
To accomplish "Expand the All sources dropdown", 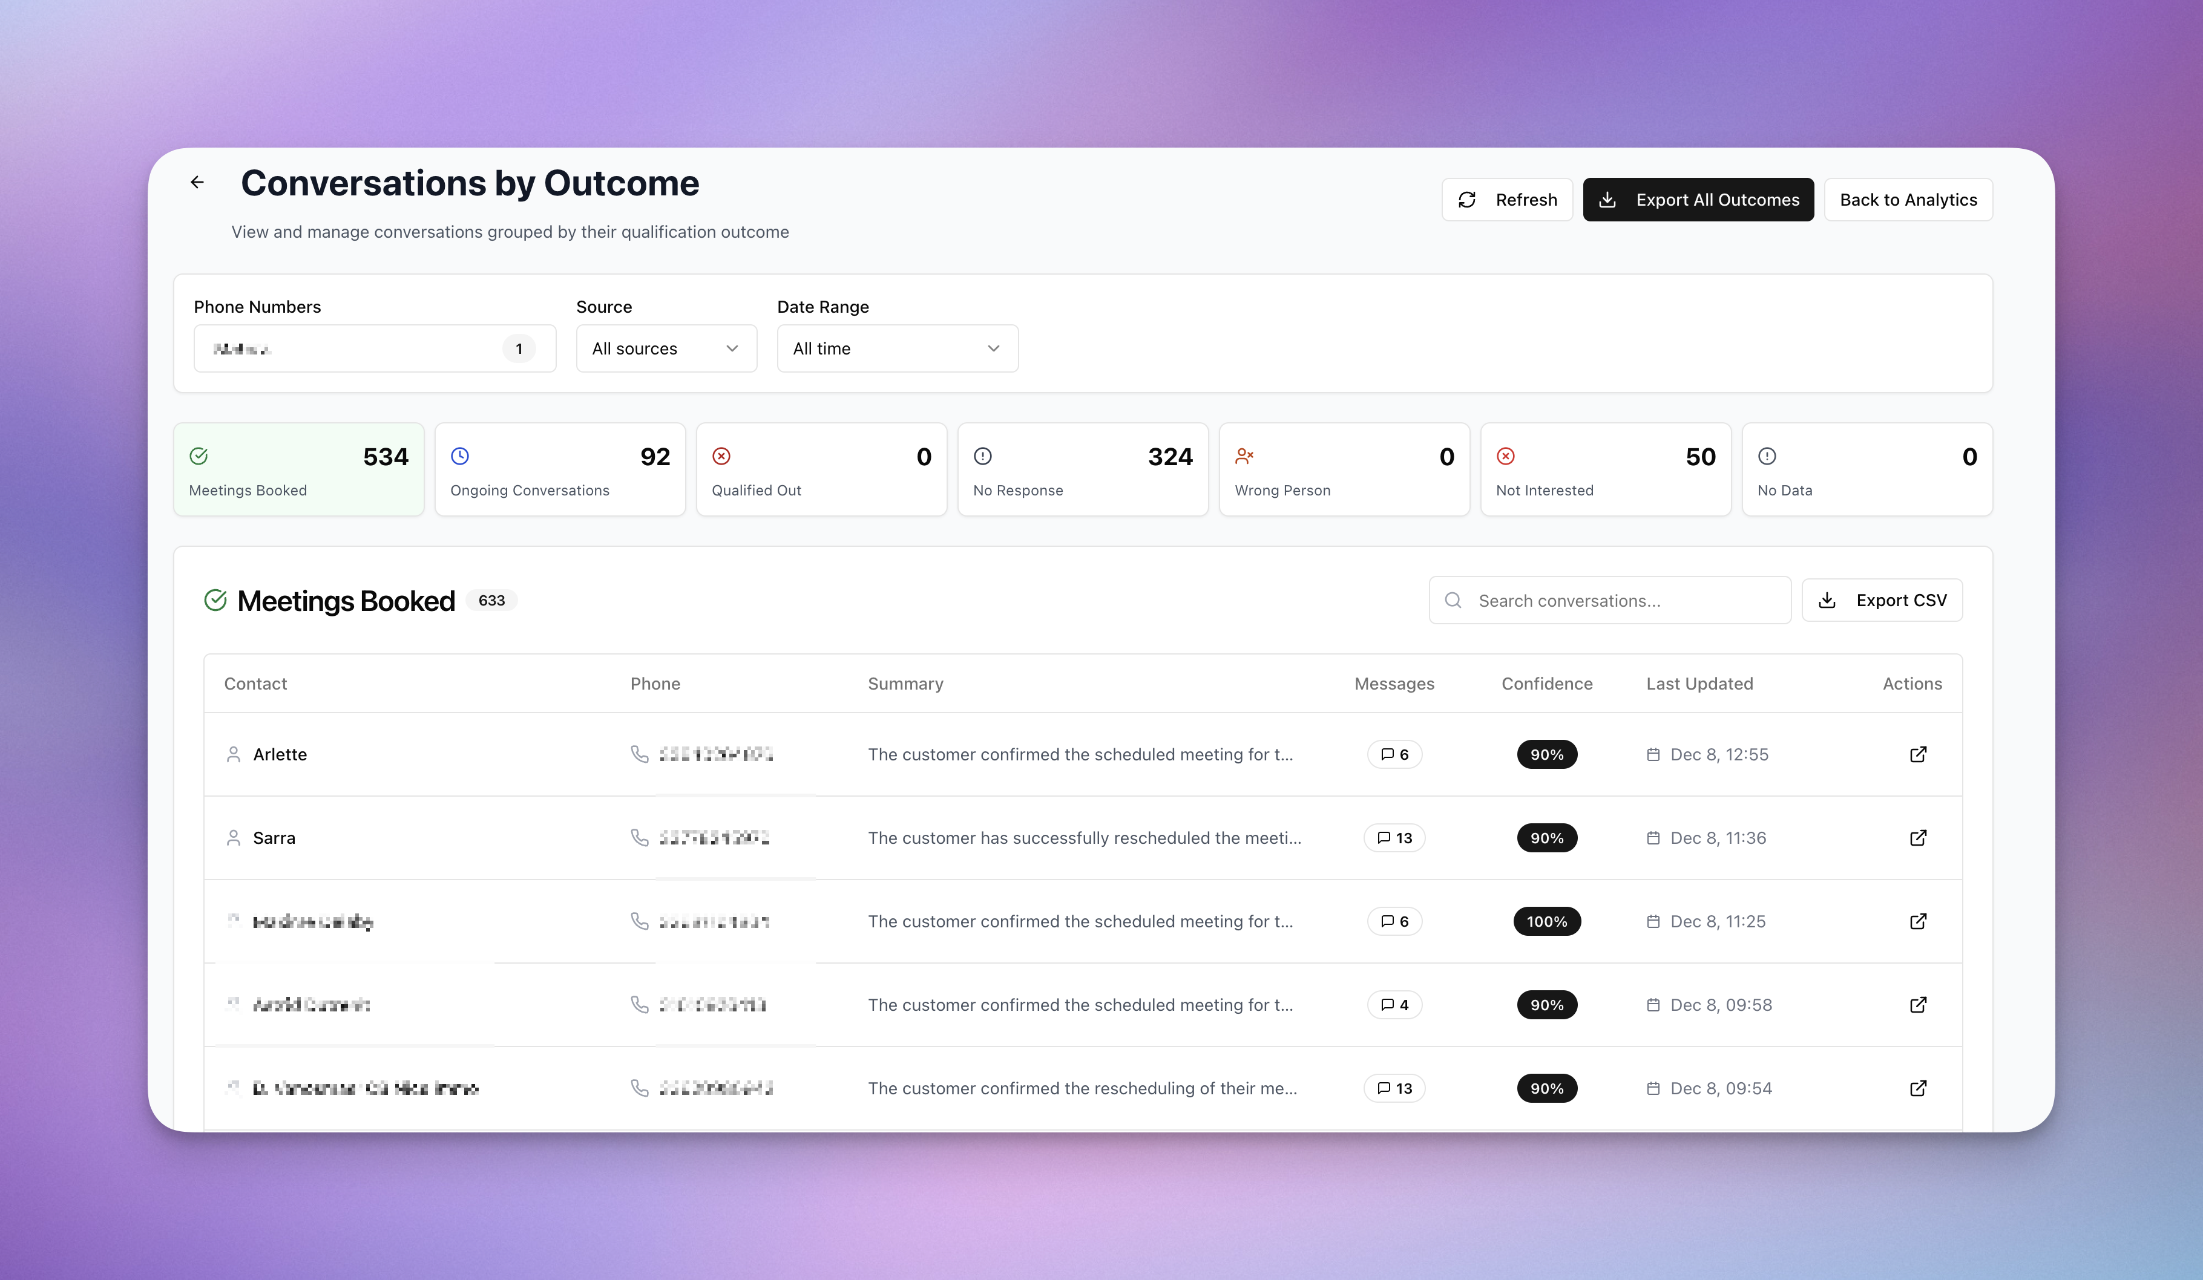I will coord(666,348).
